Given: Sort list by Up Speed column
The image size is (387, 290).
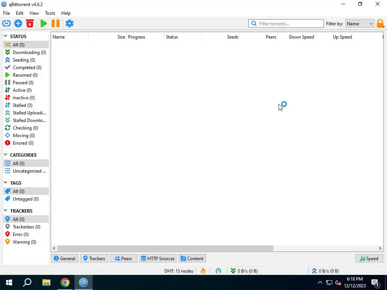Looking at the screenshot, I should (334, 37).
